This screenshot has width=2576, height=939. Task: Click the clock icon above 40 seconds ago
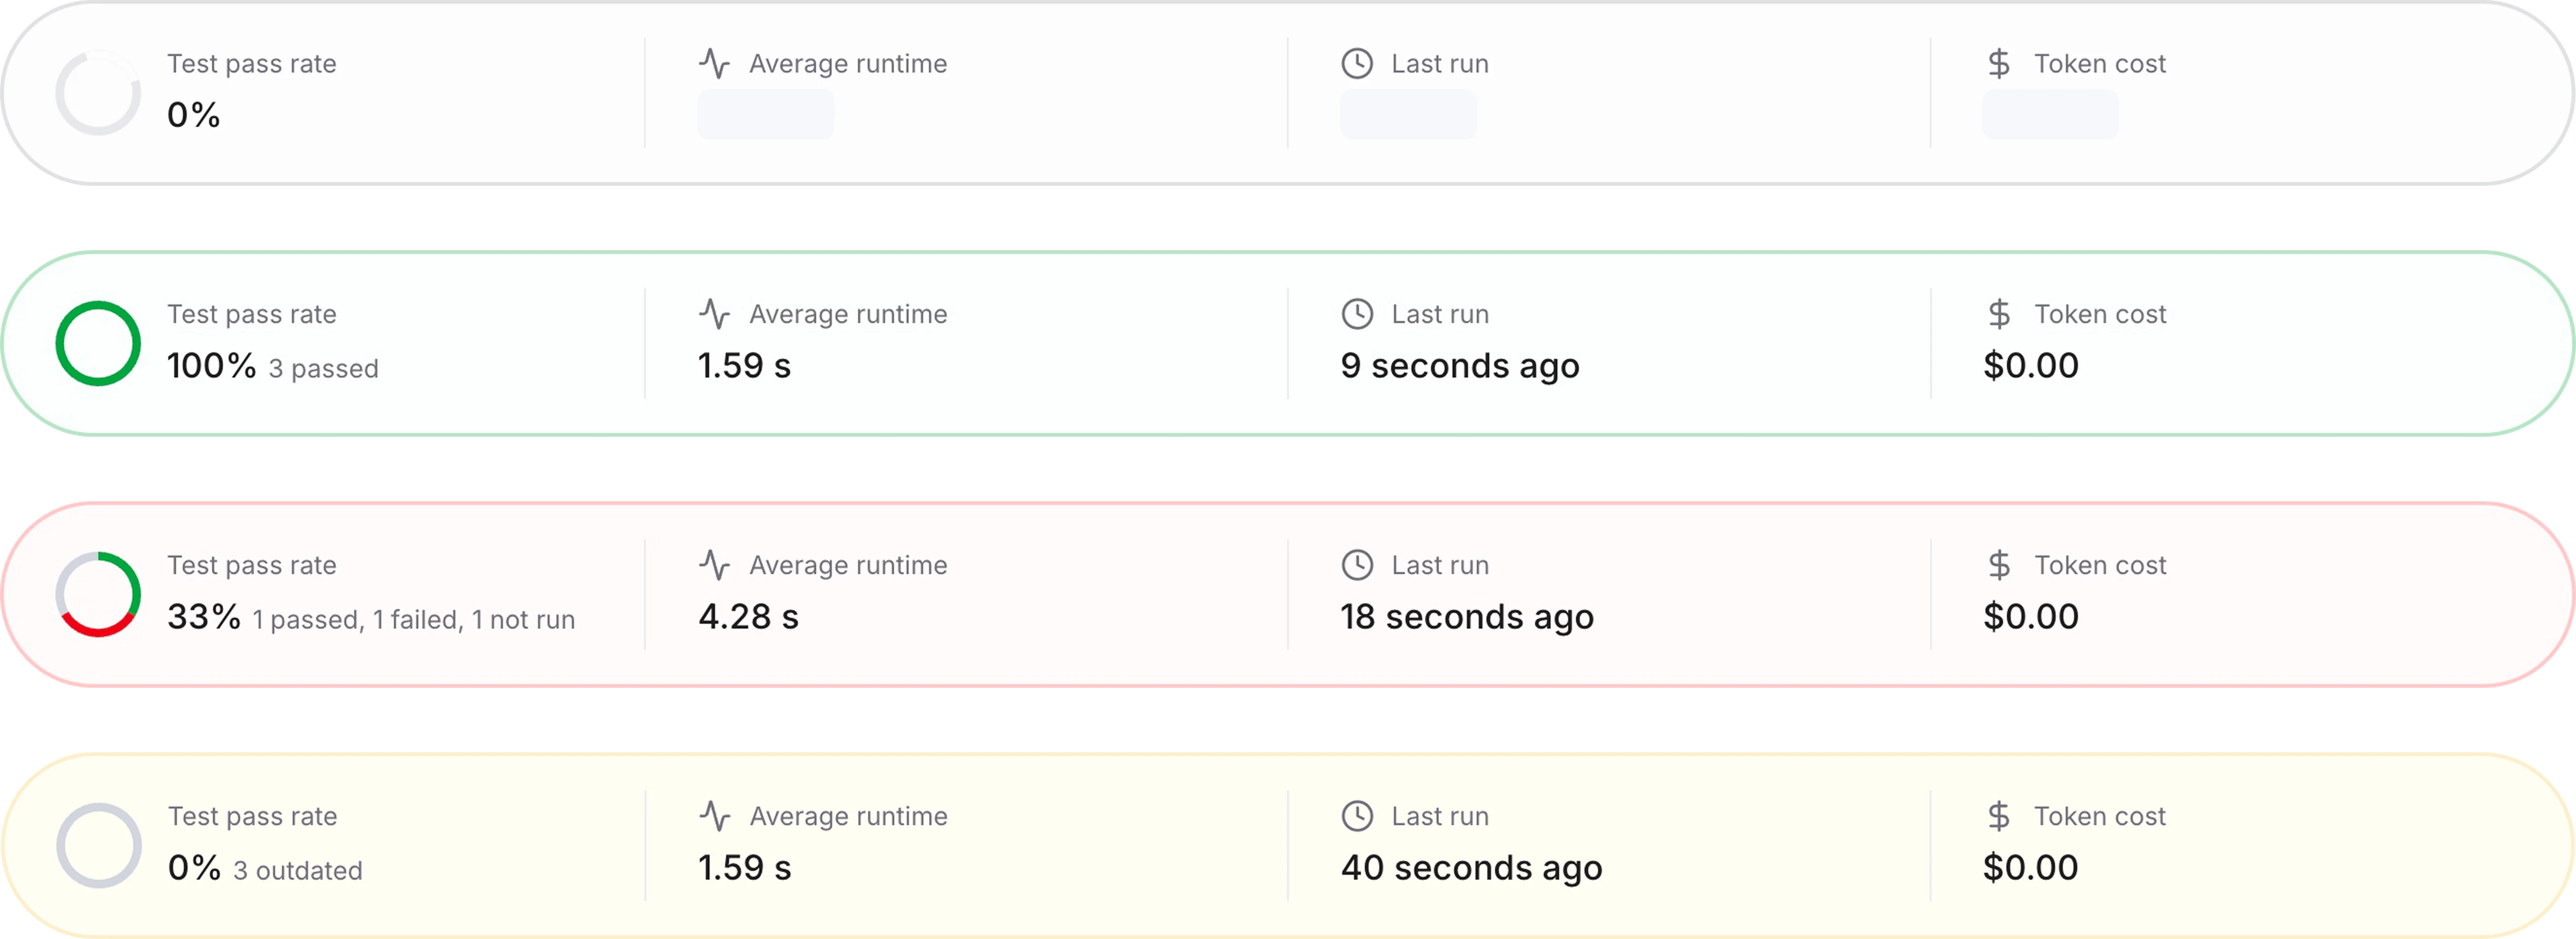tap(1357, 816)
